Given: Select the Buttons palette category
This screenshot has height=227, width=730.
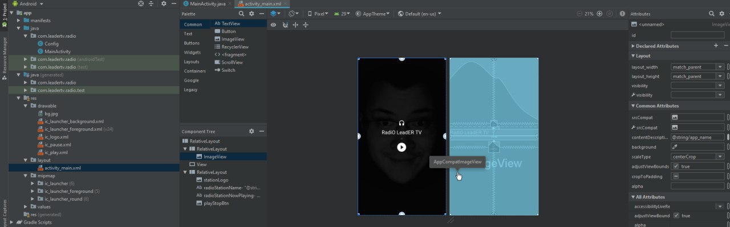Looking at the screenshot, I should [192, 43].
